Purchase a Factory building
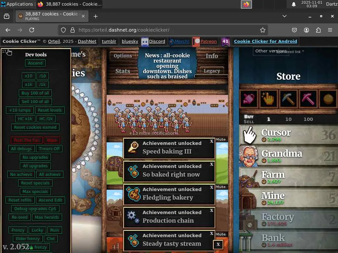The image size is (338, 253). [288, 220]
